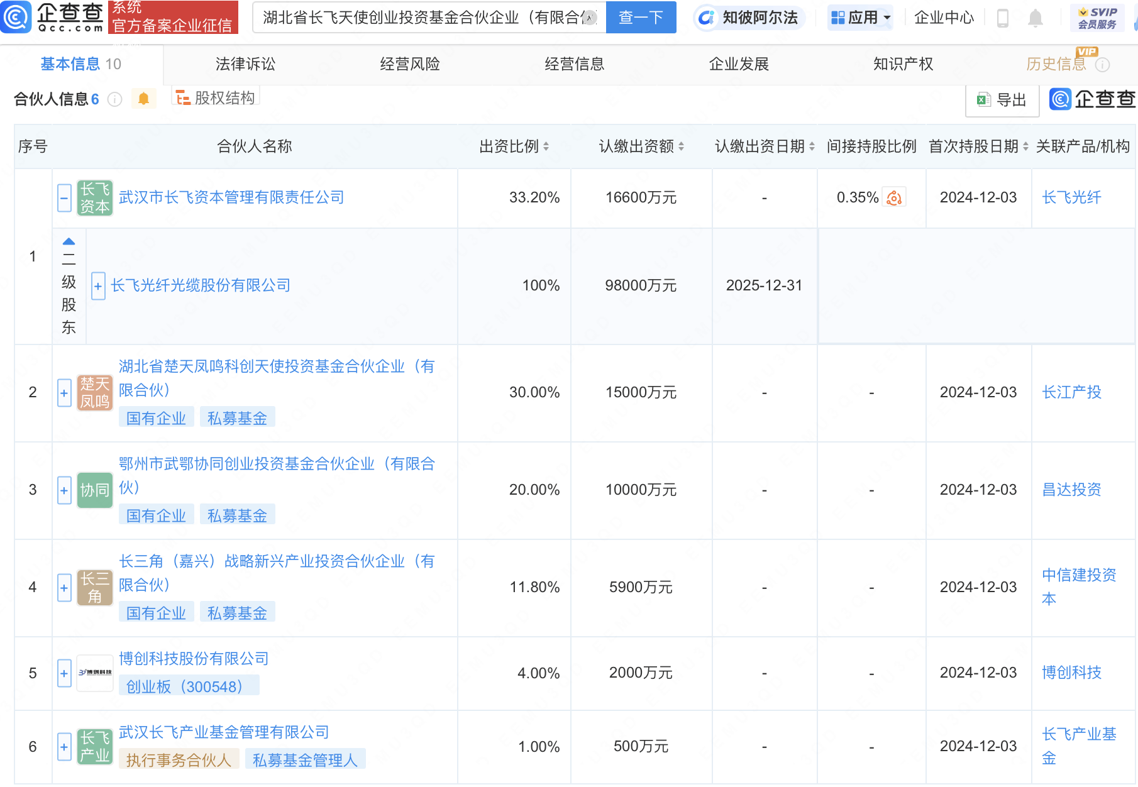Open the 经营信息 tab
Viewport: 1138px width, 787px height.
[574, 64]
